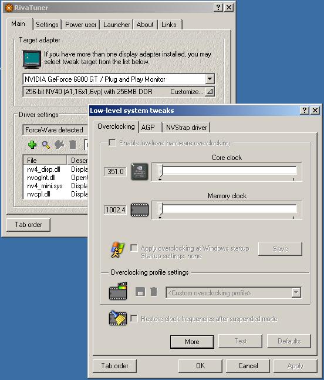Open the Launcher tab
324x380 pixels.
117,25
